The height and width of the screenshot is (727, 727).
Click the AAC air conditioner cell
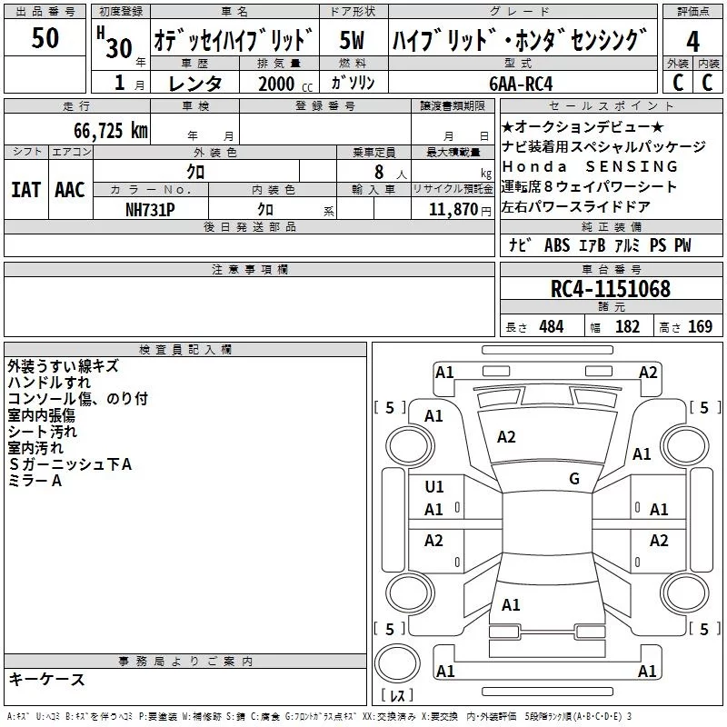tap(70, 190)
